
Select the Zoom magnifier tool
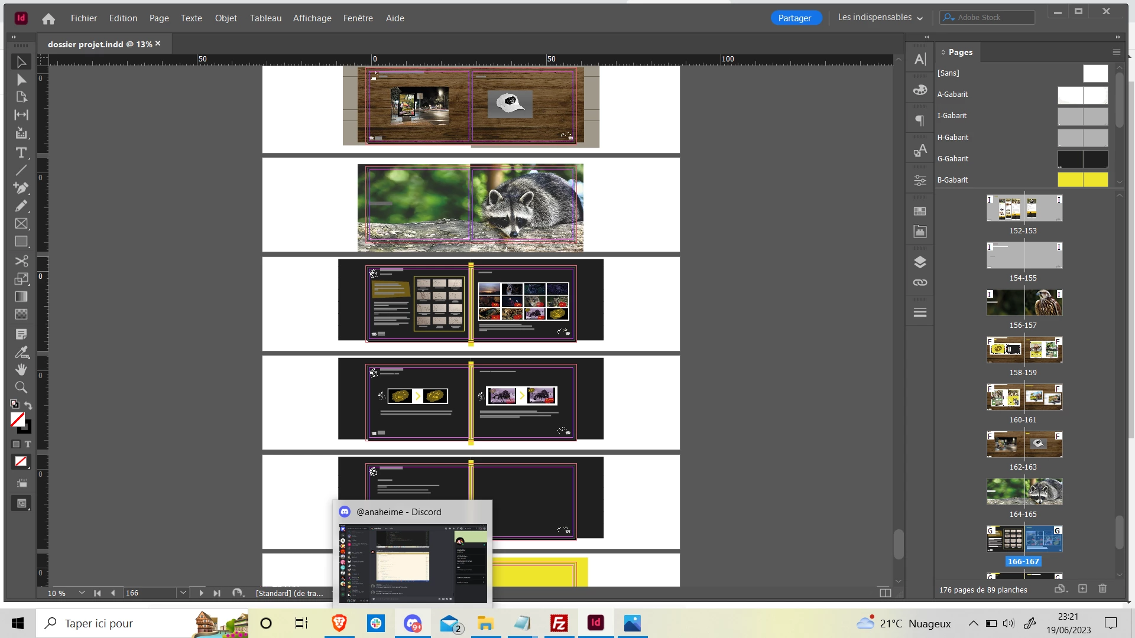[x=21, y=388]
